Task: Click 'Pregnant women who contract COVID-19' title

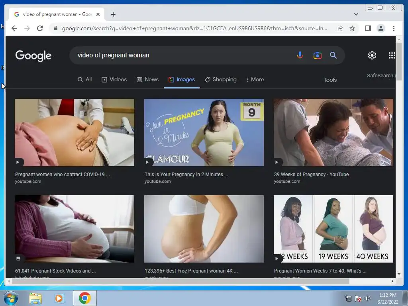Action: 63,175
